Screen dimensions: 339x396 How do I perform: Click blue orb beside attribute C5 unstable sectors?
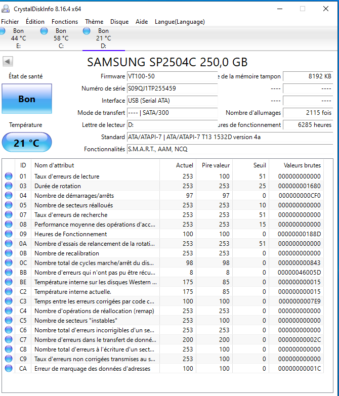click(x=9, y=321)
